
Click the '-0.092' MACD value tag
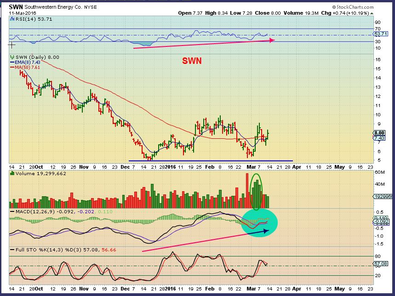tap(381, 222)
